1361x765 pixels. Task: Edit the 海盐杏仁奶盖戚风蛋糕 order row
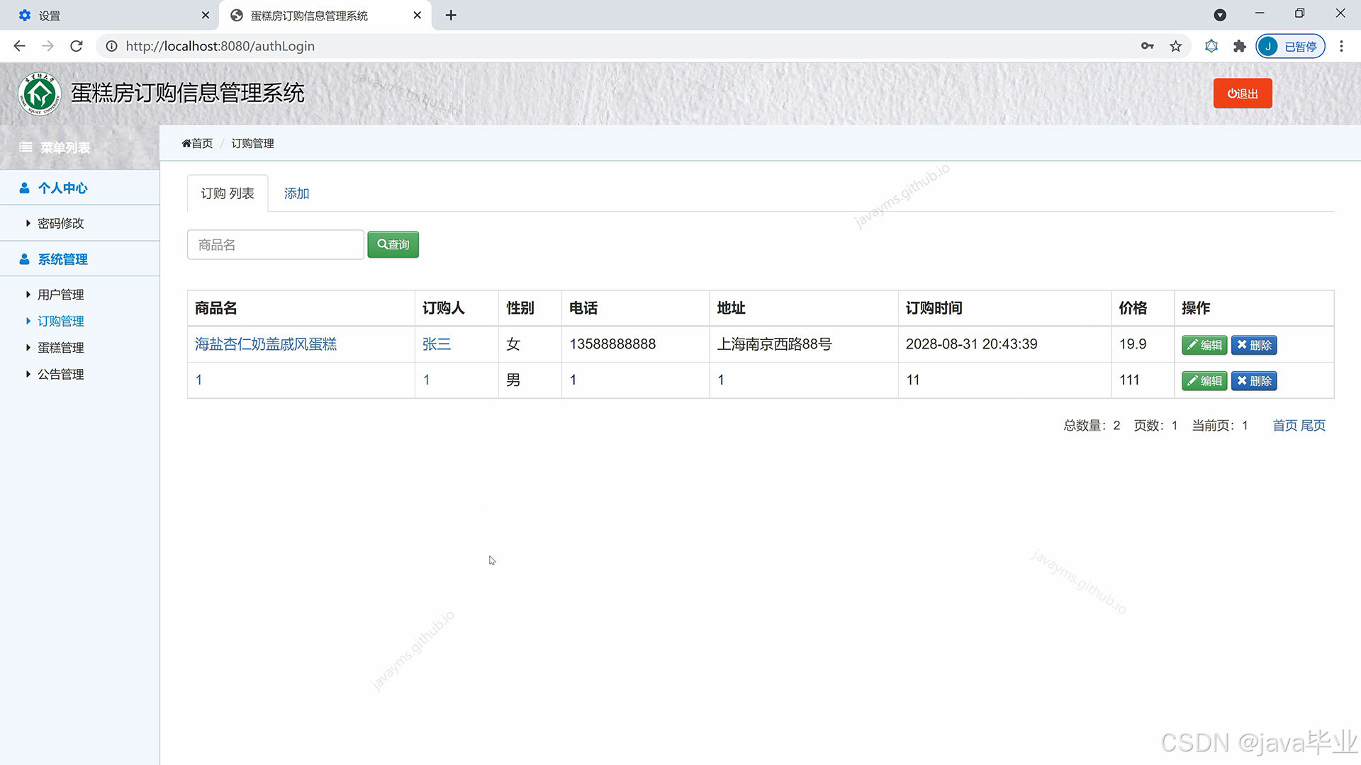click(x=1204, y=345)
